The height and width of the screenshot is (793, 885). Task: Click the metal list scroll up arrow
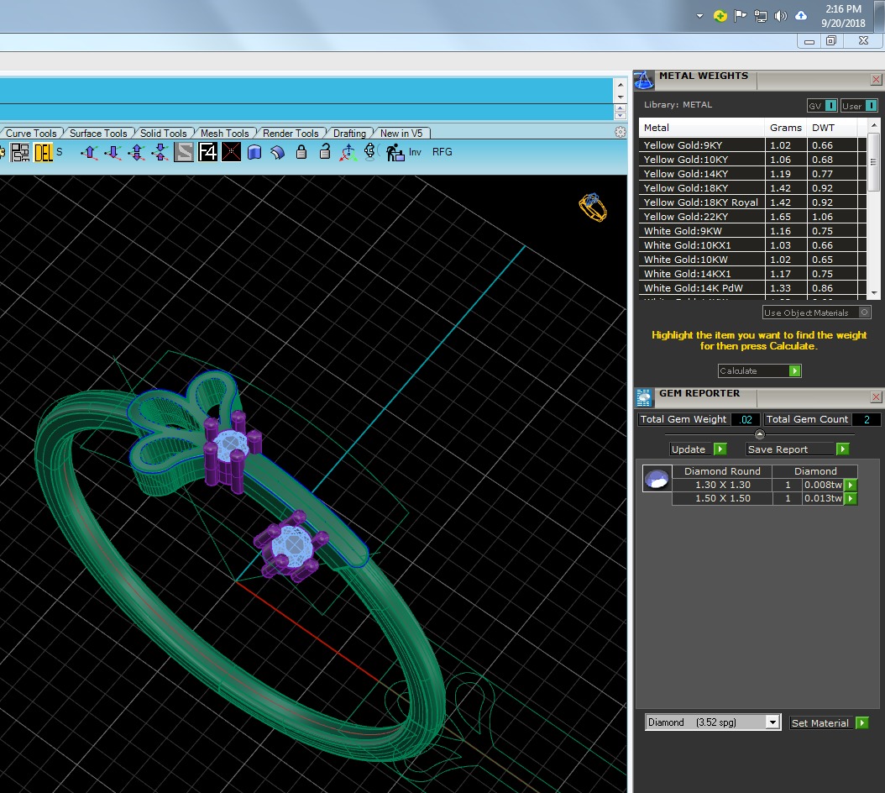click(874, 125)
